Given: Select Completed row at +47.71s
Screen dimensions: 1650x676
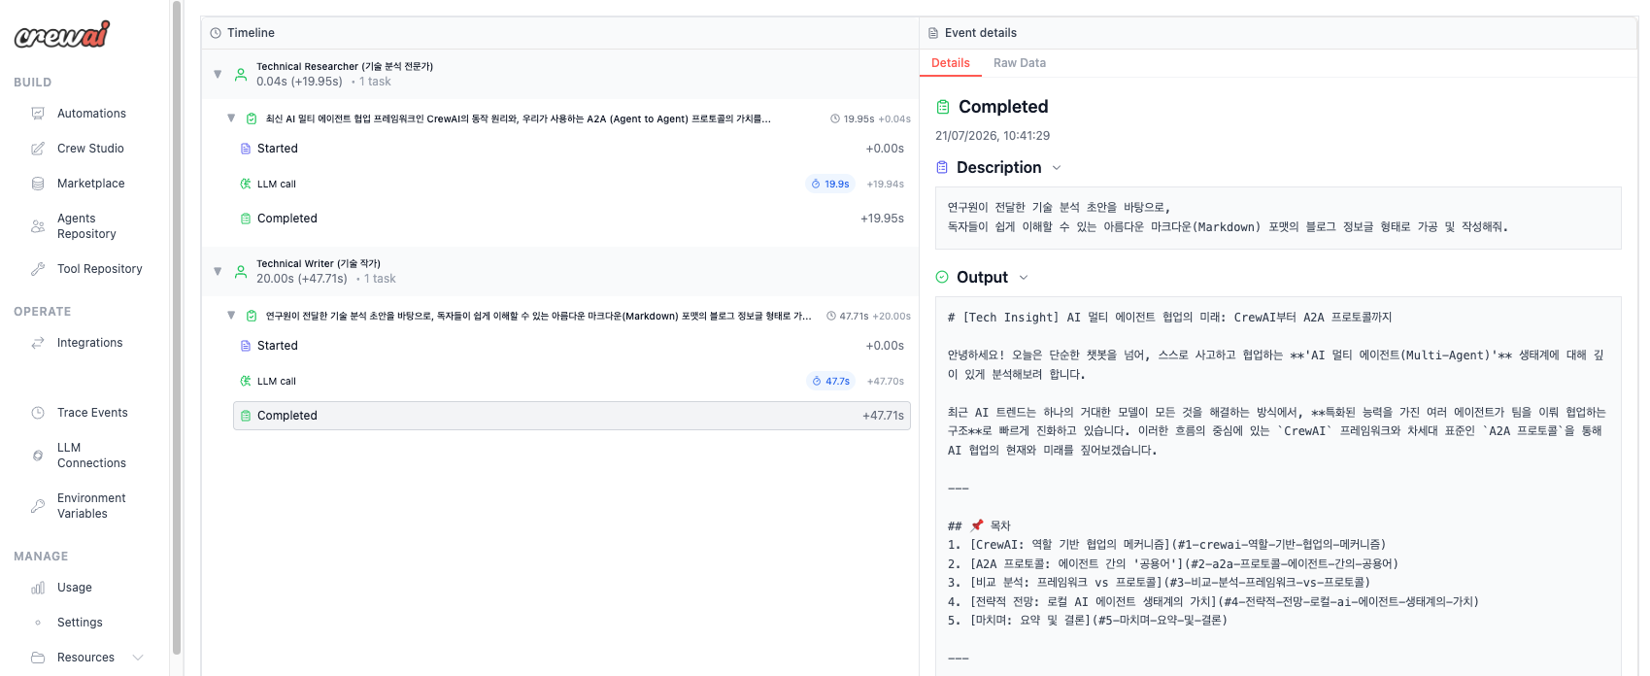Looking at the screenshot, I should [572, 416].
